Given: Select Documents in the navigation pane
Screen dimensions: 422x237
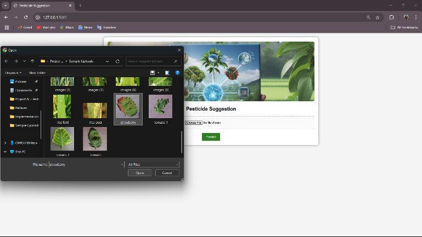Looking at the screenshot, I should tap(24, 90).
